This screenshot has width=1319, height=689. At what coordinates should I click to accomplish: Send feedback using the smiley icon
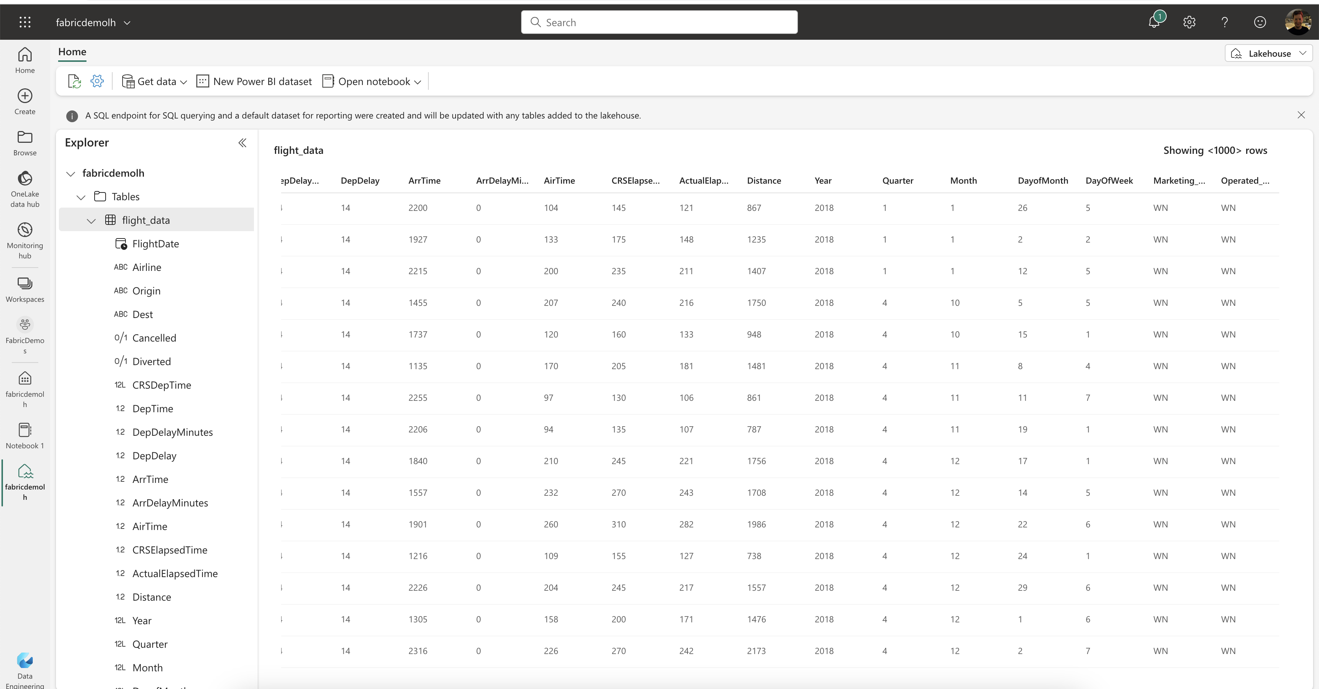tap(1260, 22)
